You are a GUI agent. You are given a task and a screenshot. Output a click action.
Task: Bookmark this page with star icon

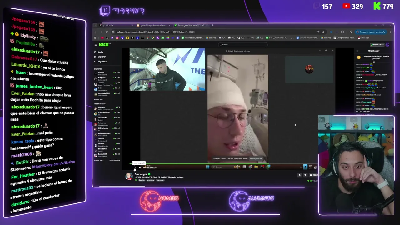point(323,32)
